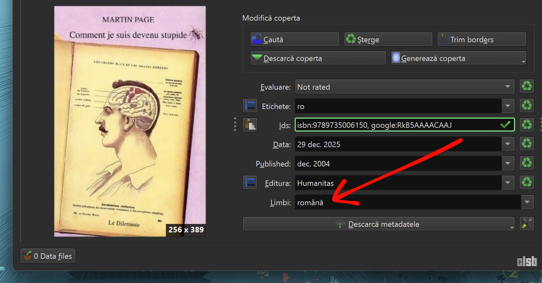
Task: Clear the Editura field with recycle icon
Action: click(x=526, y=182)
